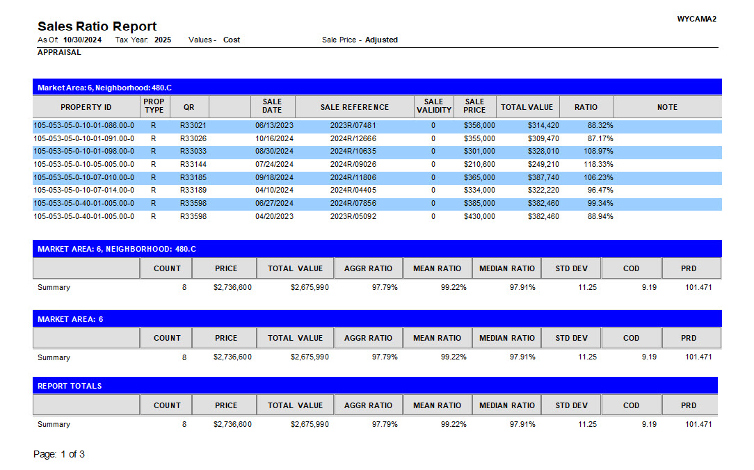Click the COD header under Report Totals
This screenshot has width=754, height=470.
tap(631, 405)
